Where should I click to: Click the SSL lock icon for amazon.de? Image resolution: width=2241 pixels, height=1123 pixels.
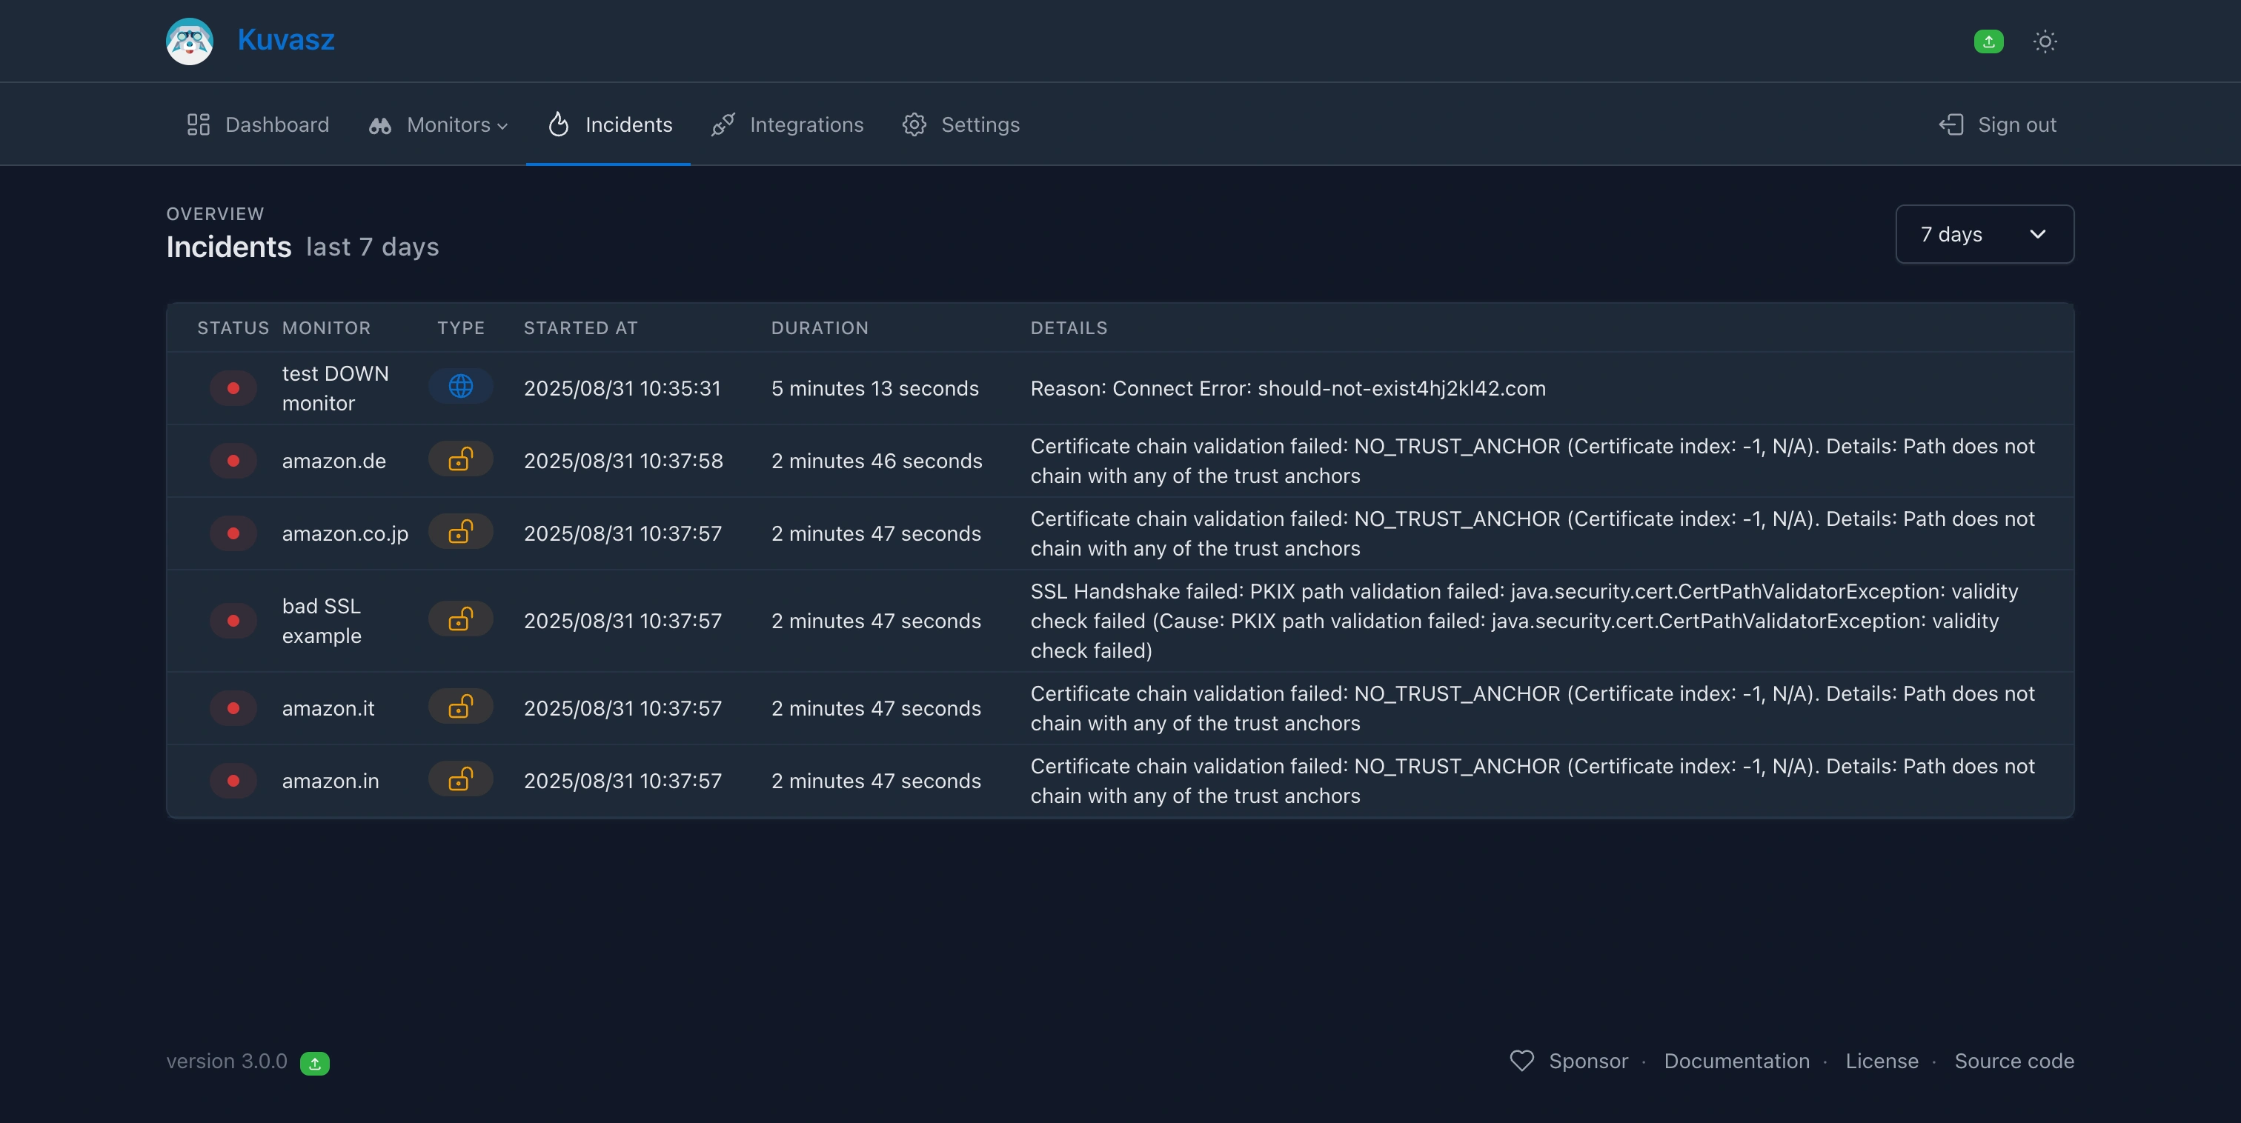click(460, 459)
